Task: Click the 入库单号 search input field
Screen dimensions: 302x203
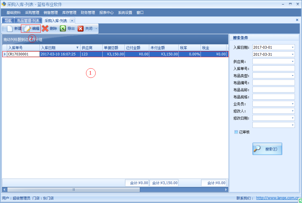Action: [x=273, y=69]
